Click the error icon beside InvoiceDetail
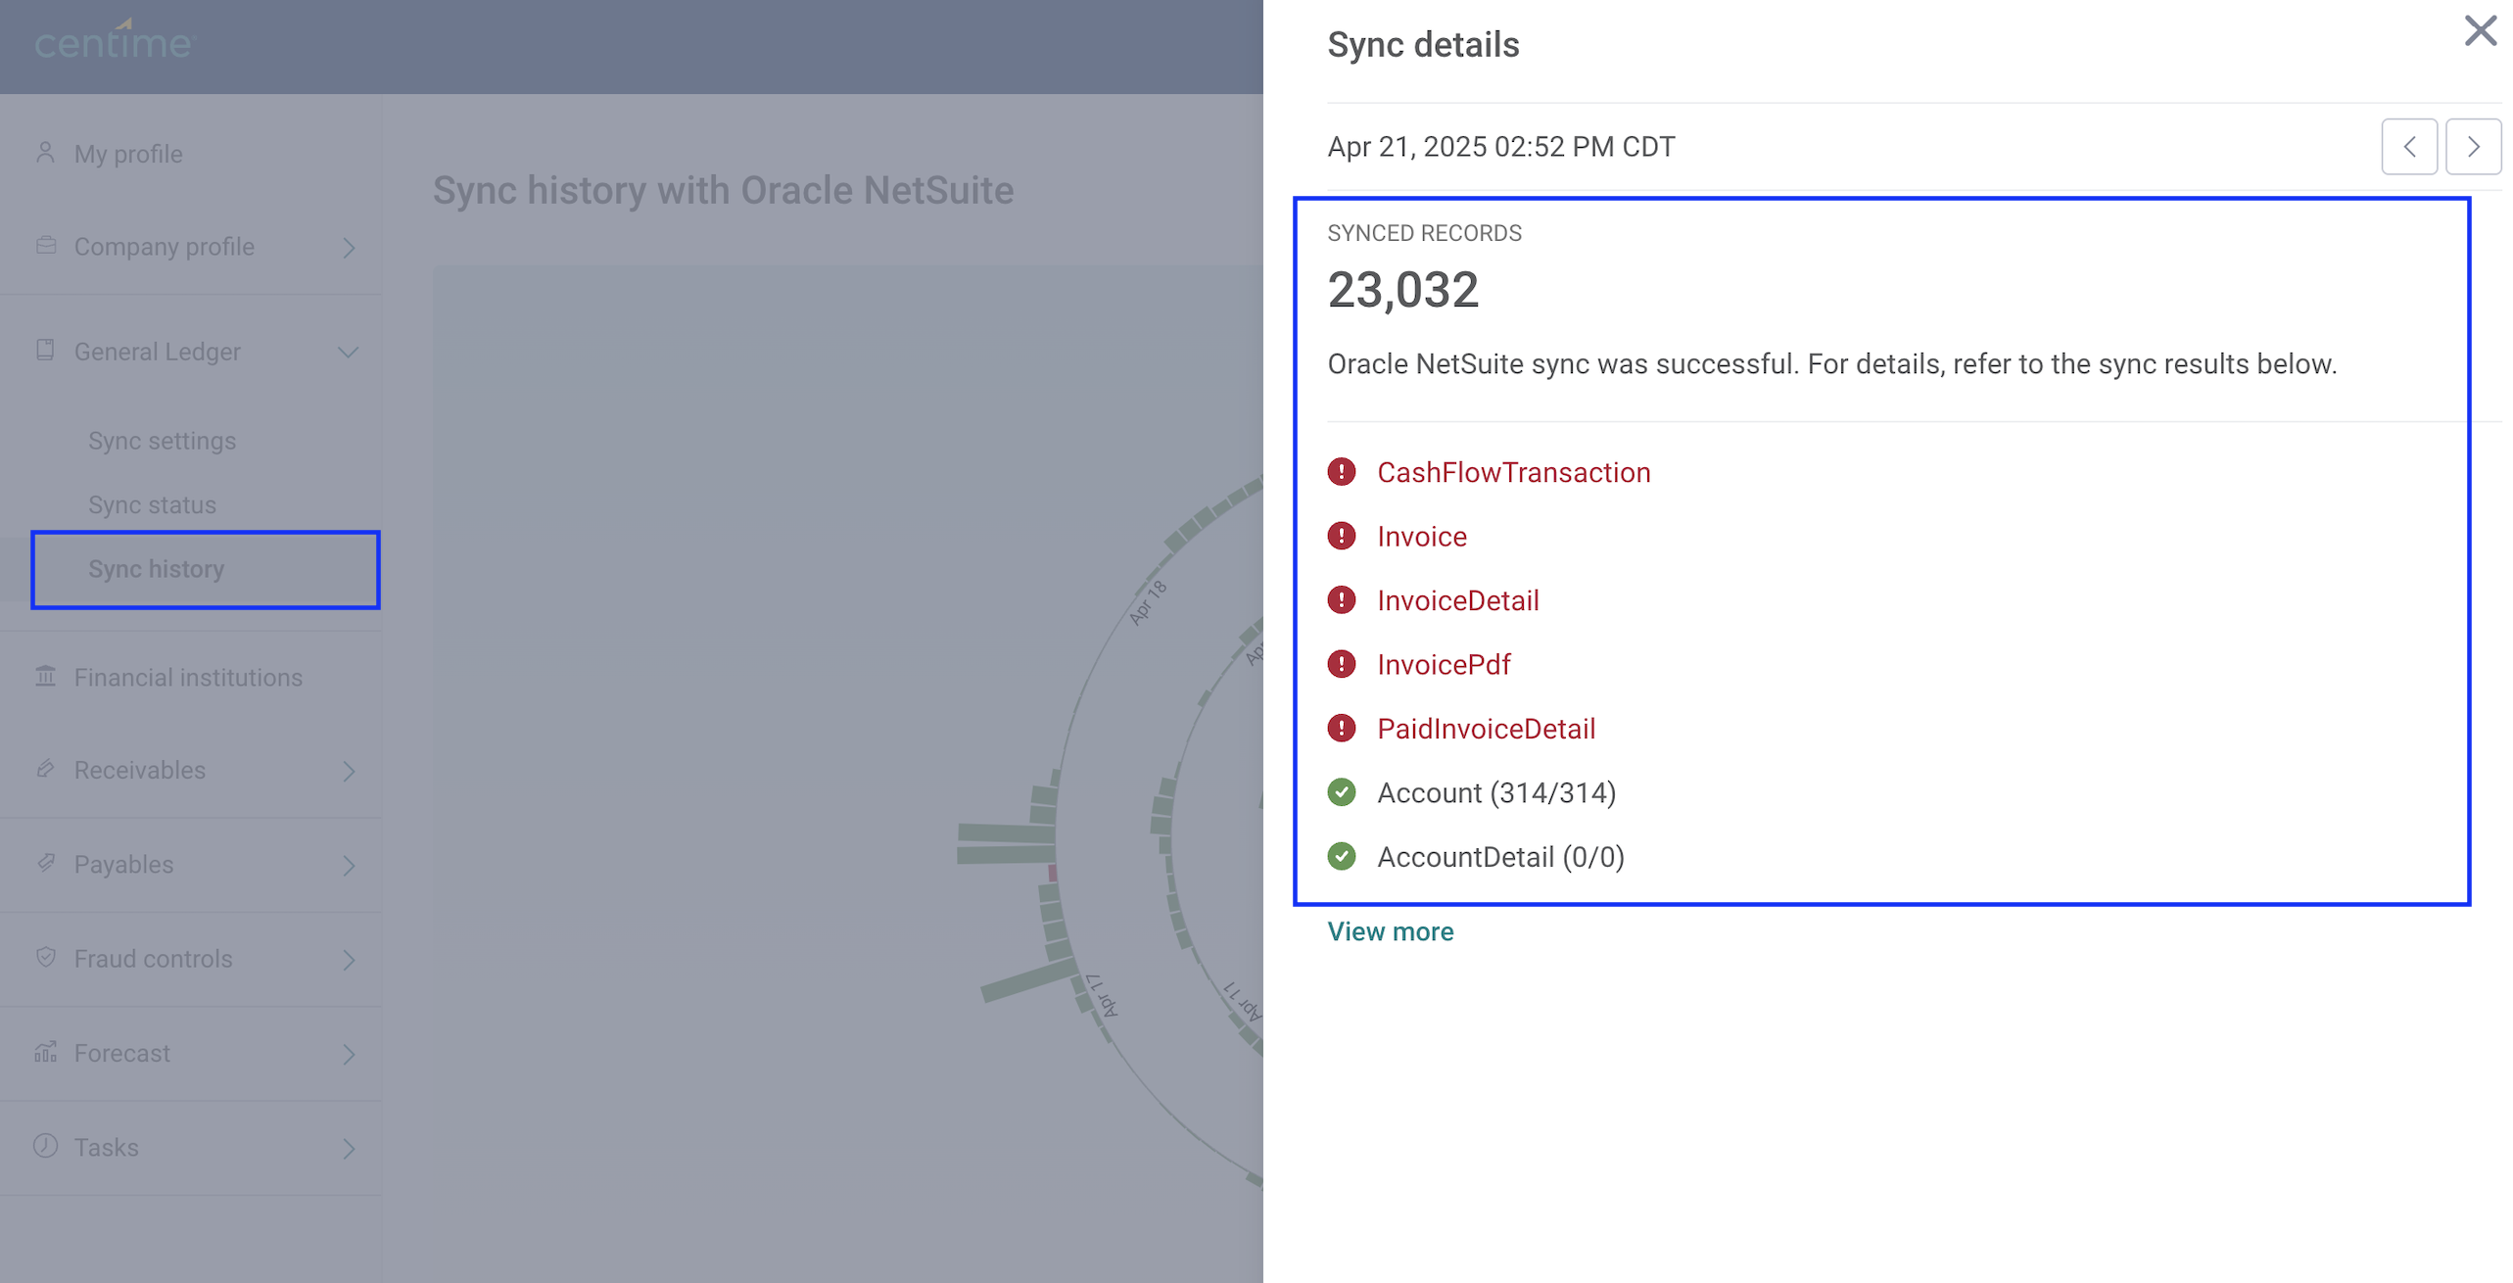The image size is (2513, 1283). coord(1342,600)
